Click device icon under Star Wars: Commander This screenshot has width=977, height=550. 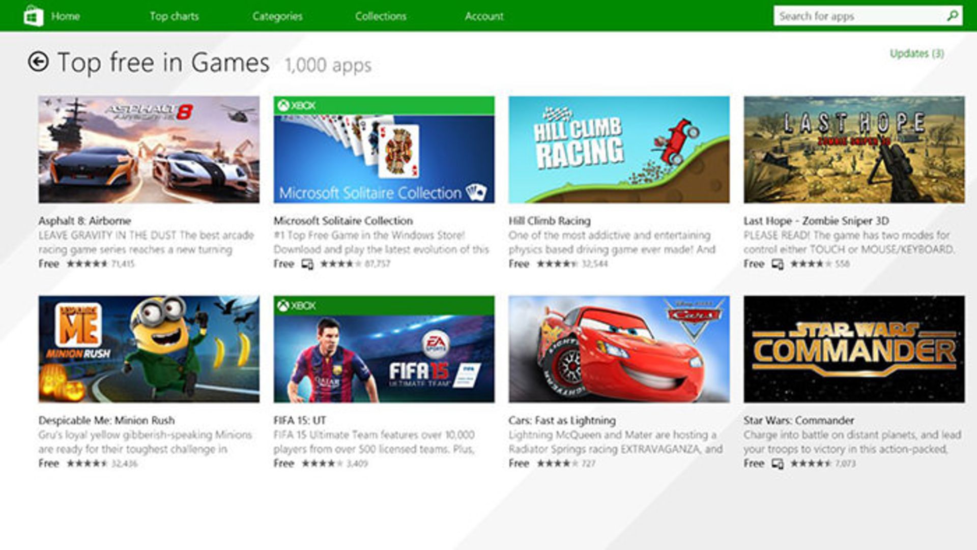777,464
